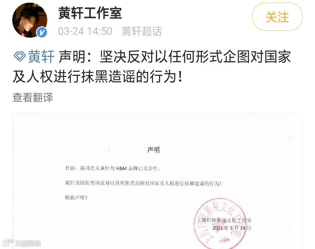
Task: Open the 黄轩超话 super topic link
Action: 142,31
